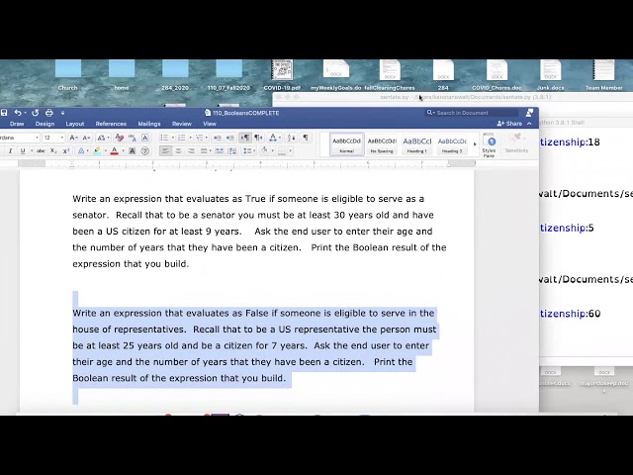The width and height of the screenshot is (633, 475).
Task: Click the Clear All Formatting icon
Action: [119, 138]
